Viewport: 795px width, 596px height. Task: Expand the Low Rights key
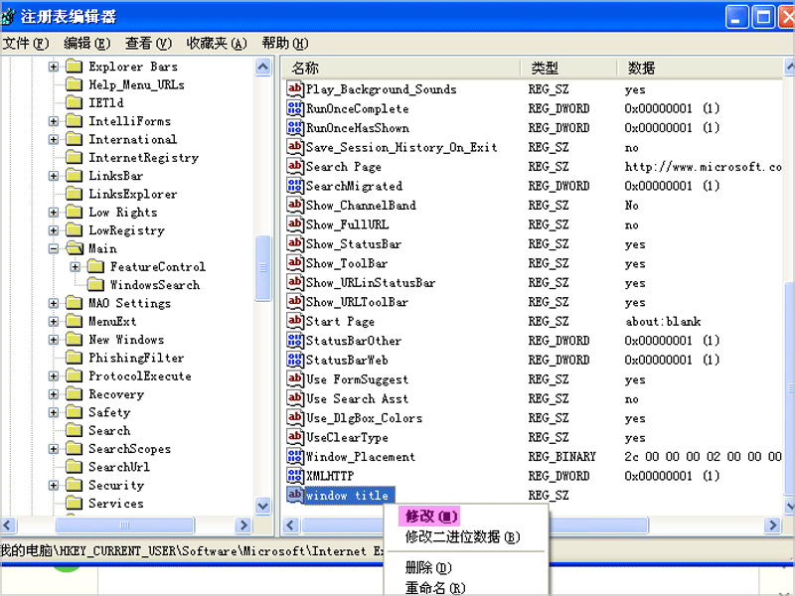[54, 213]
